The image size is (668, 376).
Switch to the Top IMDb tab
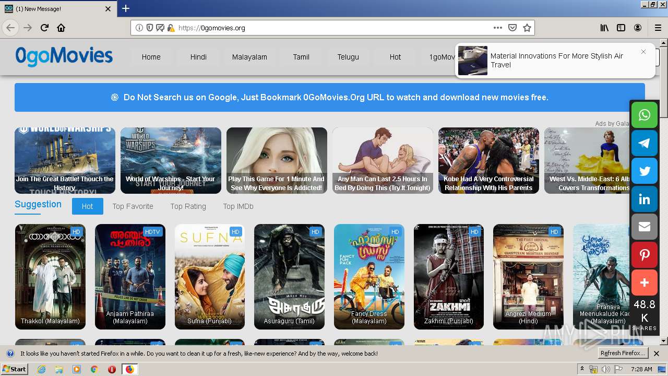238,206
